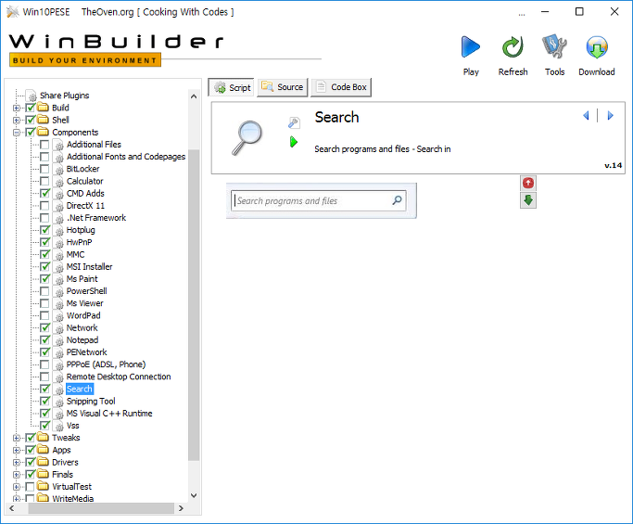
Task: Uncheck the Snipping Tool checkbox
Action: pyautogui.click(x=44, y=402)
